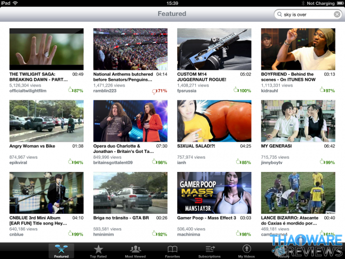The height and width of the screenshot is (259, 345).
Task: Switch to Top Rated tab
Action: pyautogui.click(x=98, y=251)
